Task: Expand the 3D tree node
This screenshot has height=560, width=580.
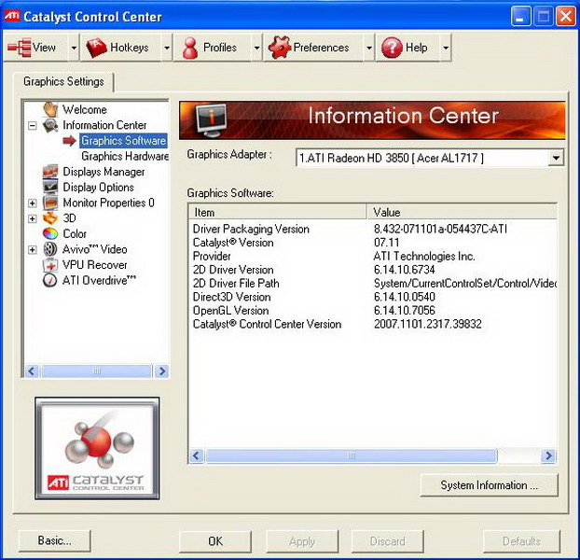Action: [33, 218]
